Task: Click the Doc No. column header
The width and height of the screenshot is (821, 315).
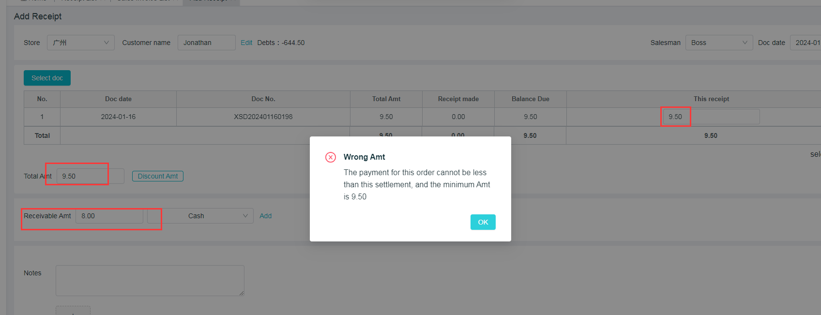Action: (x=263, y=99)
